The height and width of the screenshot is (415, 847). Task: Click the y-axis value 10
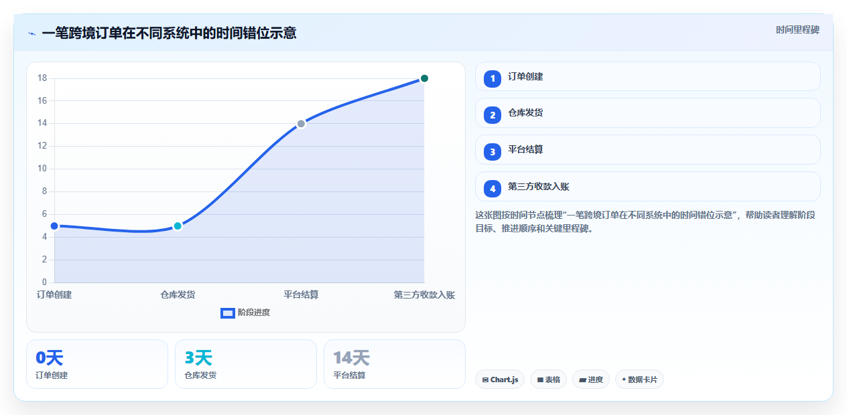[x=42, y=169]
